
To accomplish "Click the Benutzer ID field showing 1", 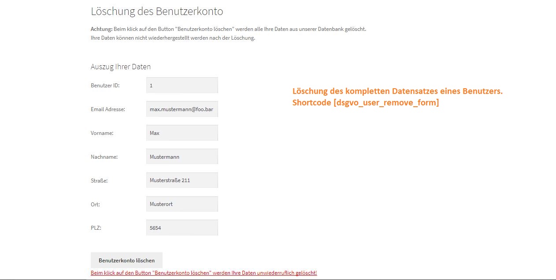I will 182,86.
